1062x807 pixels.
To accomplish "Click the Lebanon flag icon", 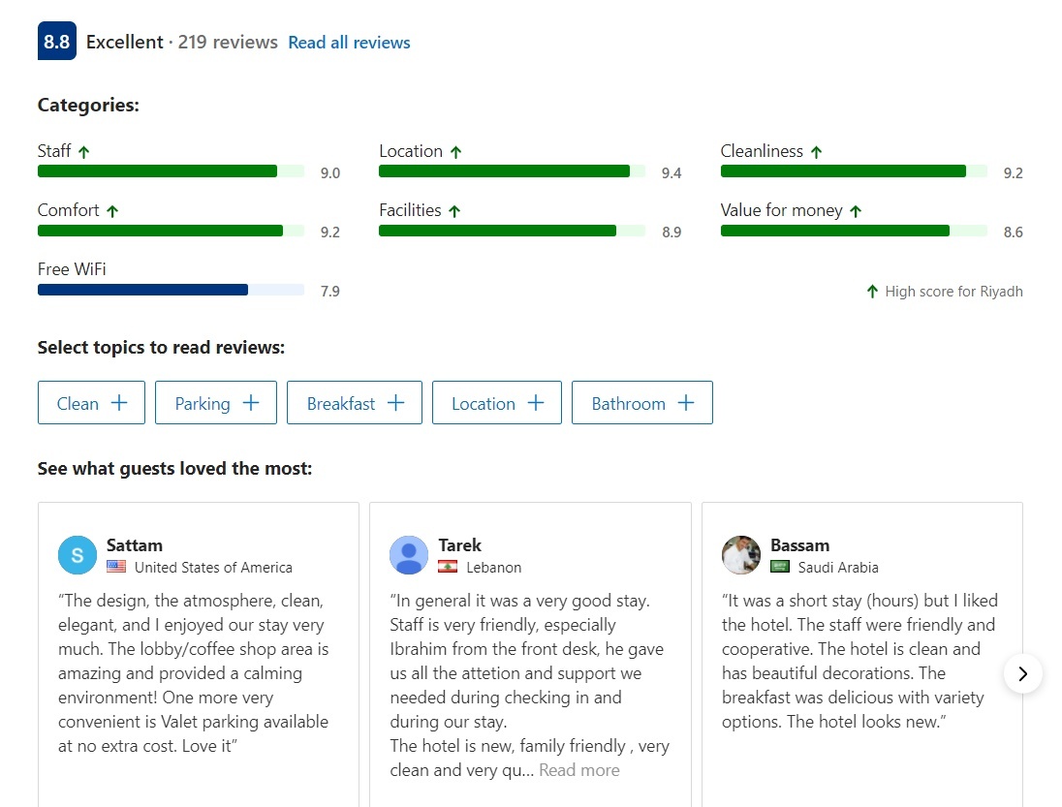I will 448,567.
